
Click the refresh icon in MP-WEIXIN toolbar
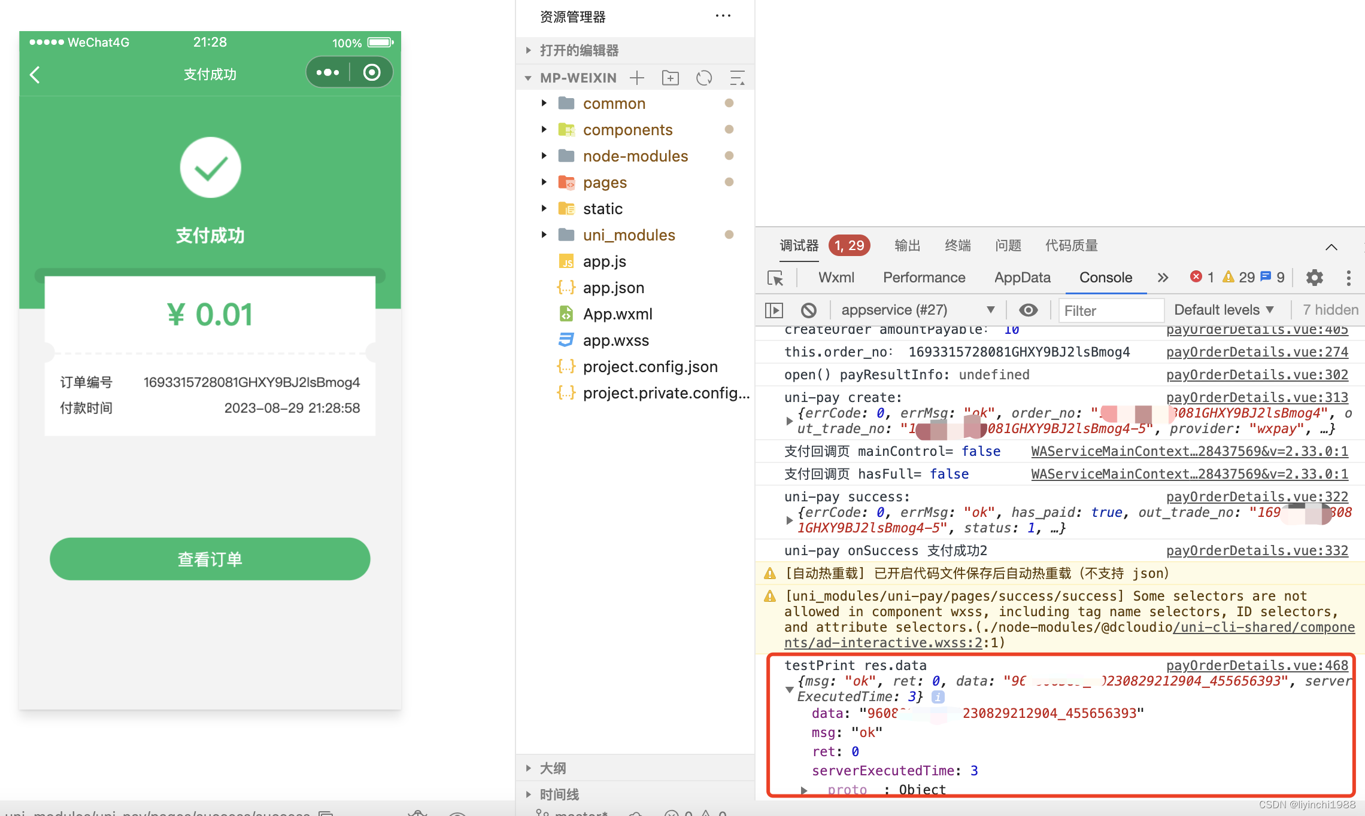(706, 78)
